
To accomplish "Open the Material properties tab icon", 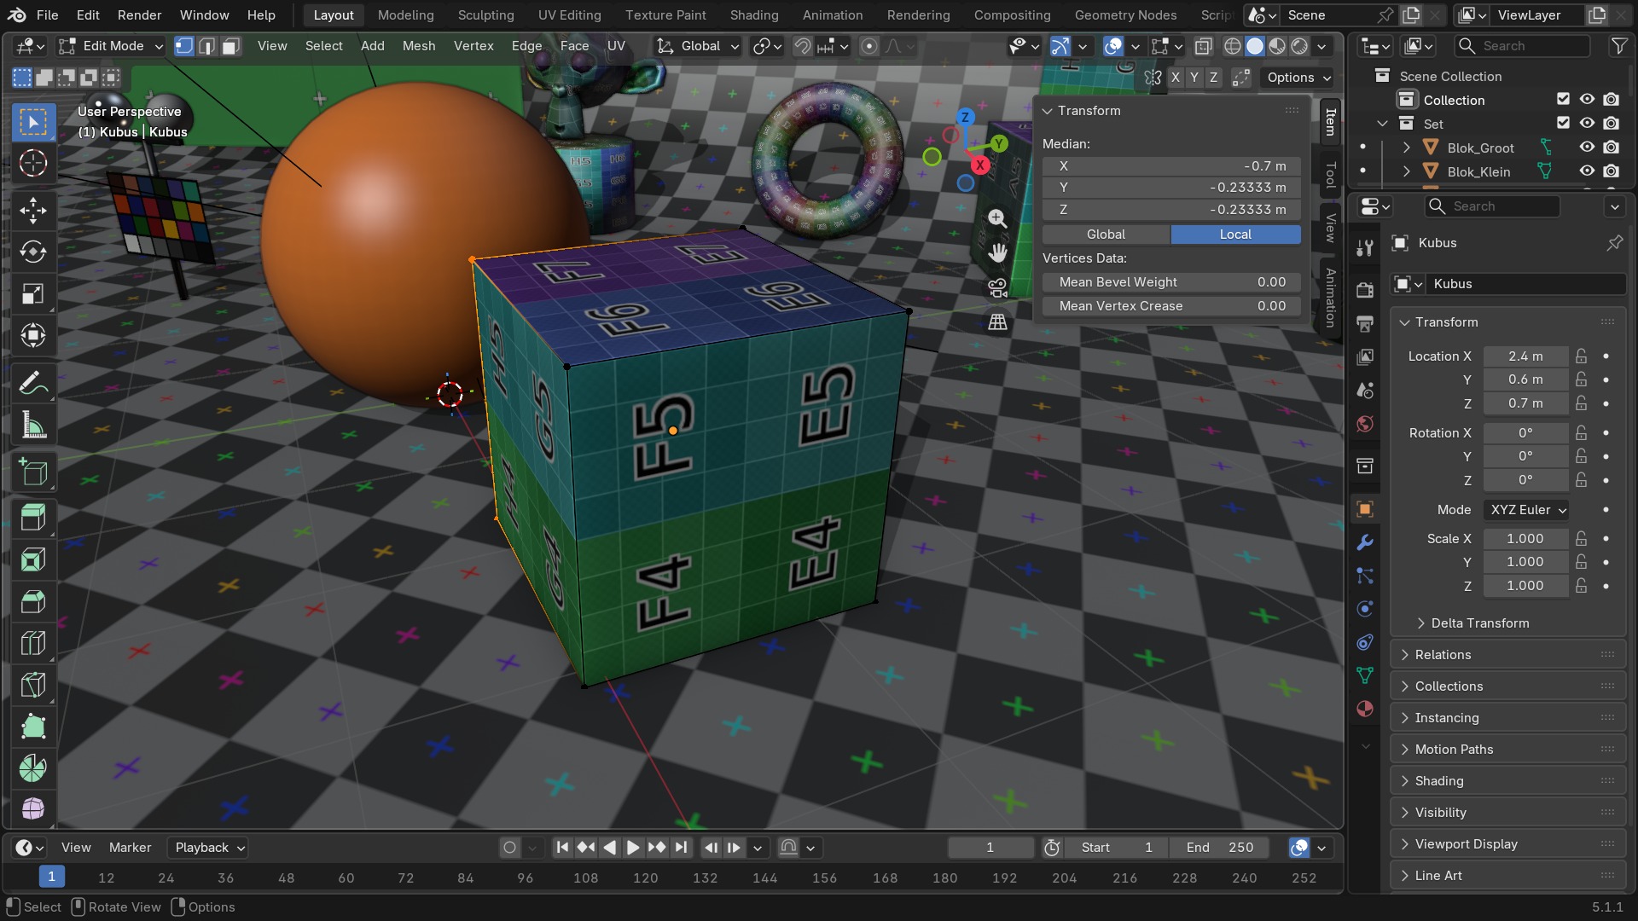I will (1364, 709).
